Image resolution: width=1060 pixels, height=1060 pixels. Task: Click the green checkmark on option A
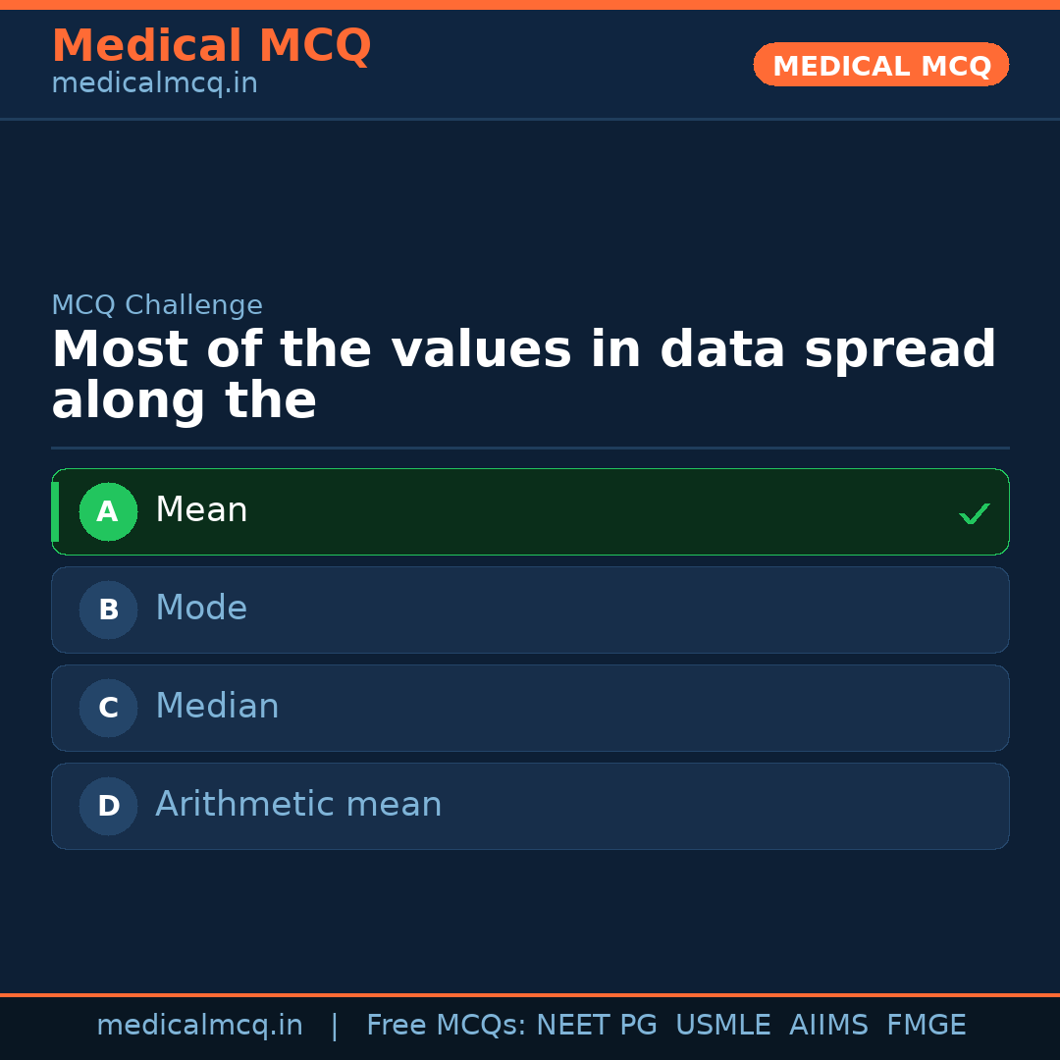(x=975, y=511)
